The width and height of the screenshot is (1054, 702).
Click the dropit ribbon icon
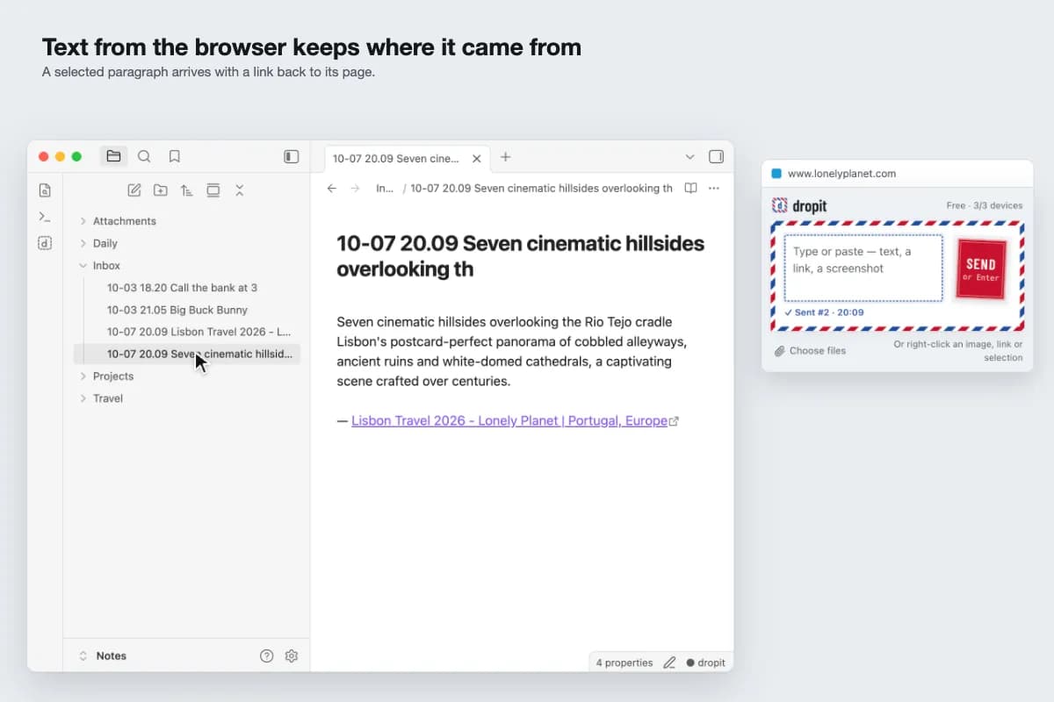(x=45, y=243)
